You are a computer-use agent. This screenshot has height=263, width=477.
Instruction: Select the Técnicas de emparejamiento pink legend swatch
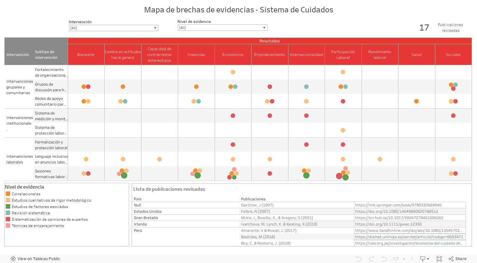coord(8,225)
